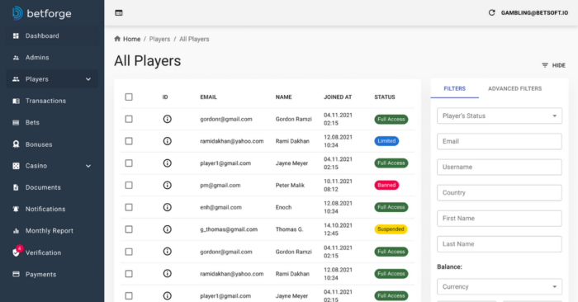Check the first gordonr@gmail.com row checkbox

pos(129,119)
